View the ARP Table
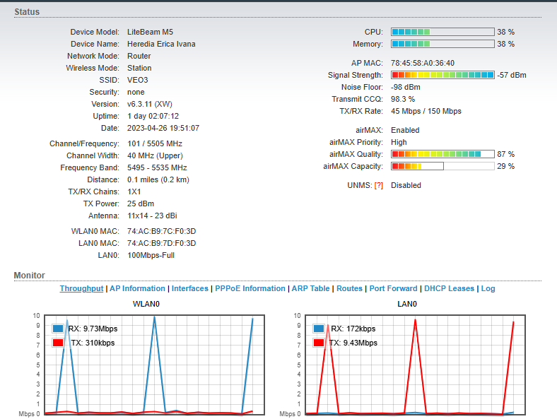 tap(310, 288)
